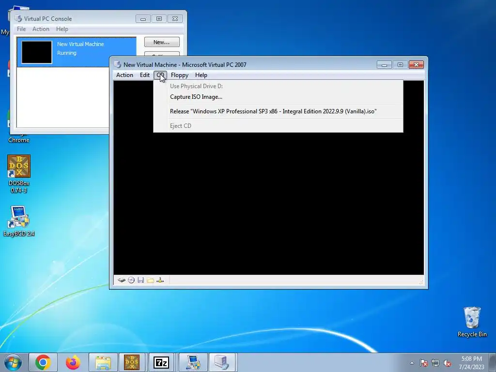The width and height of the screenshot is (496, 372).
Task: Close the open CD menu
Action: 160,75
